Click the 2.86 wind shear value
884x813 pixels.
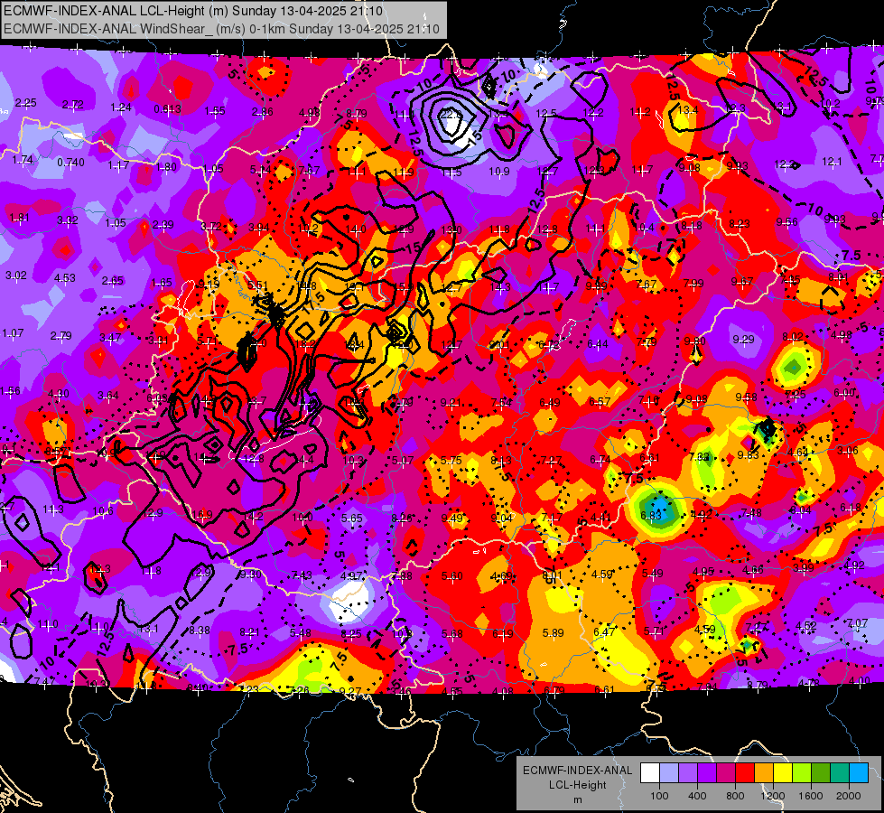pos(263,112)
